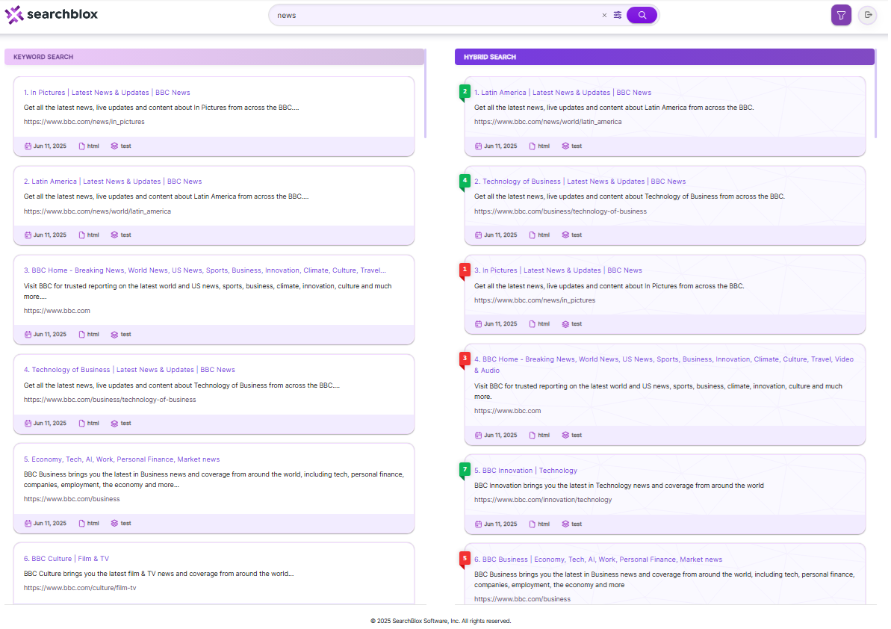Click calendar icon on hybrid In Pictures result

click(x=479, y=325)
